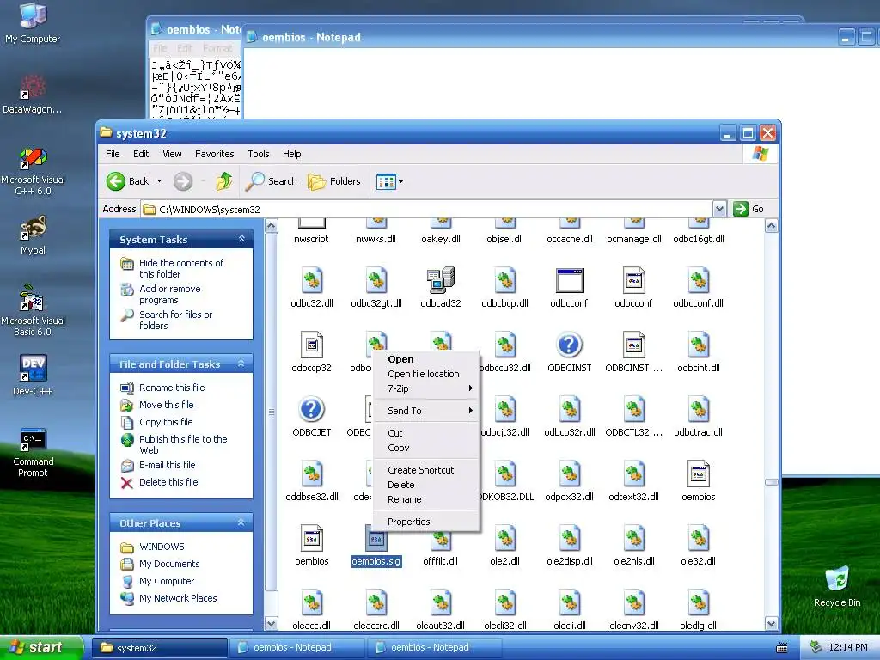Viewport: 880px width, 660px height.
Task: Open the Tools menu
Action: point(258,154)
